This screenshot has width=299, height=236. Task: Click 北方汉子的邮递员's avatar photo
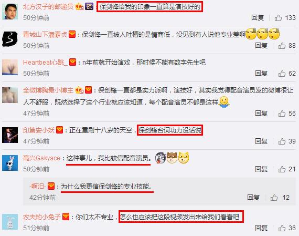10,12
